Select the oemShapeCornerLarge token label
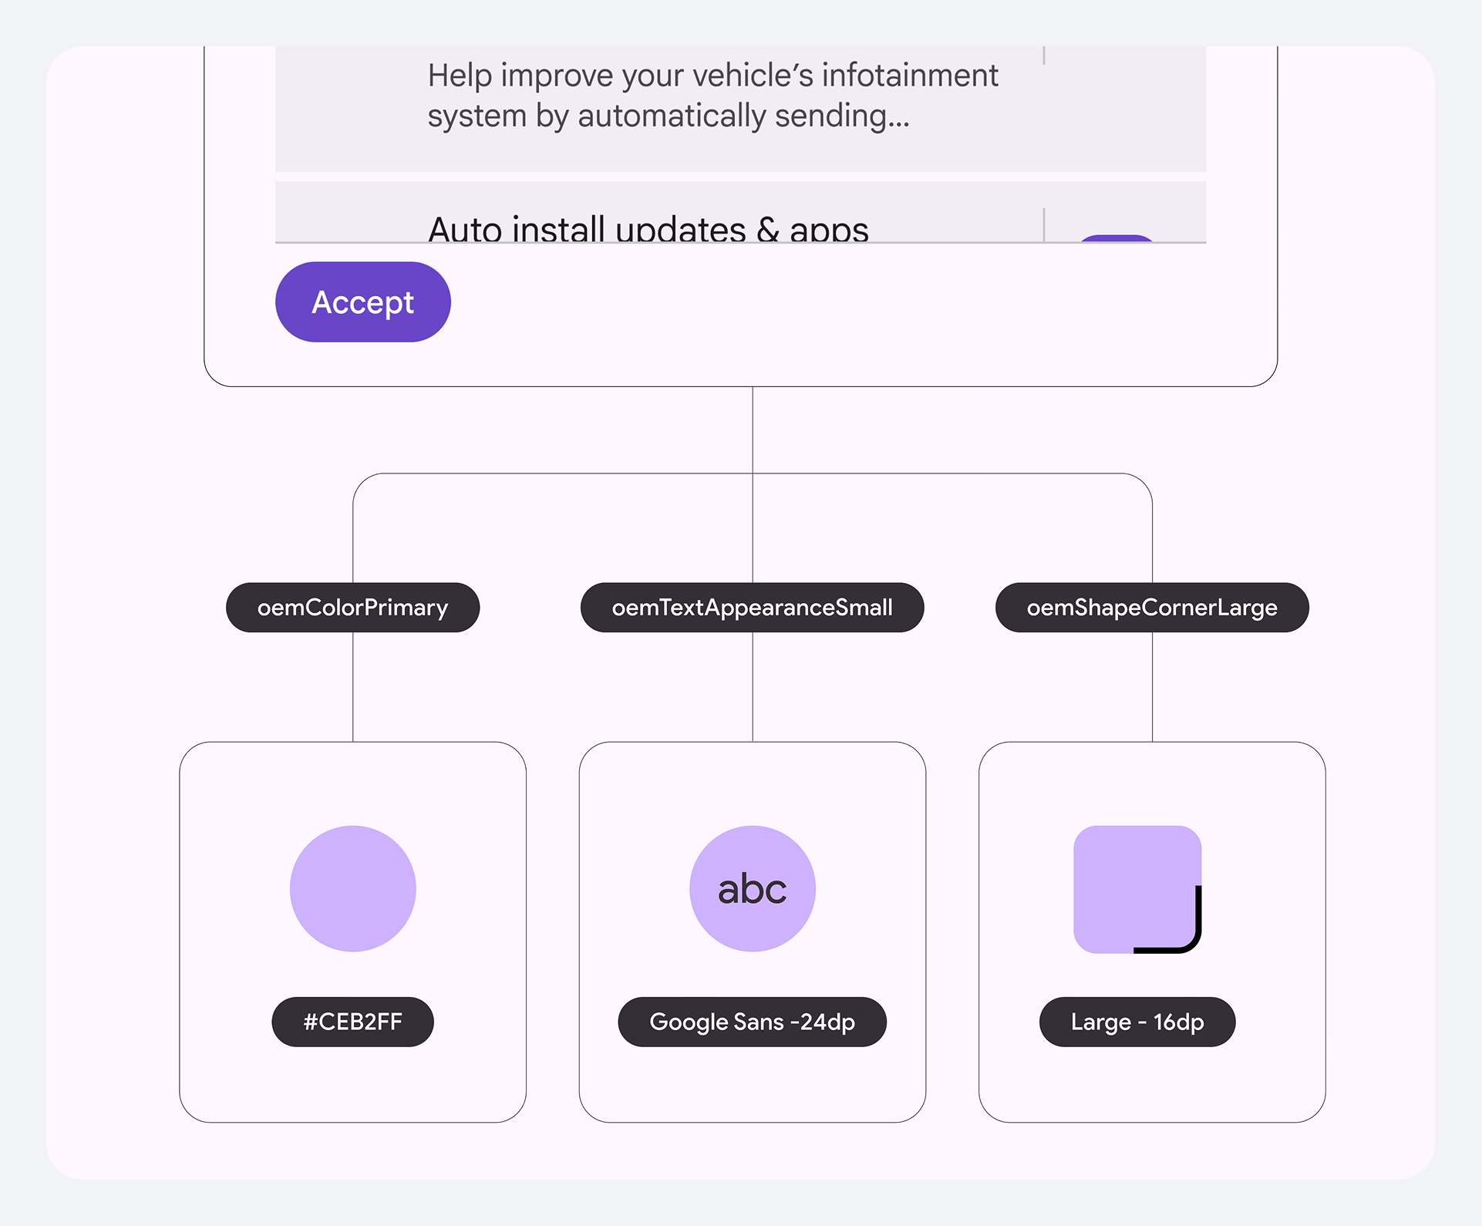Screen dimensions: 1482x1226 tap(1152, 608)
